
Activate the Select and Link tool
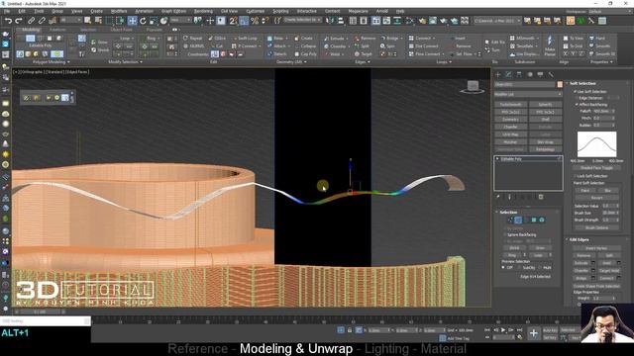click(31, 21)
